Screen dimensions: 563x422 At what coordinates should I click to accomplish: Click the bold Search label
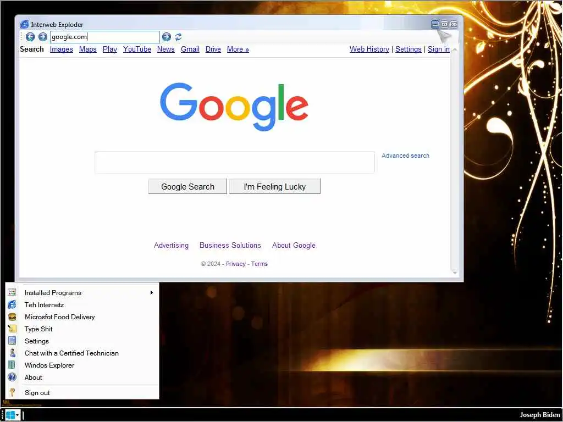coord(31,49)
